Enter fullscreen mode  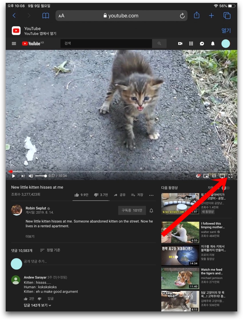click(230, 176)
